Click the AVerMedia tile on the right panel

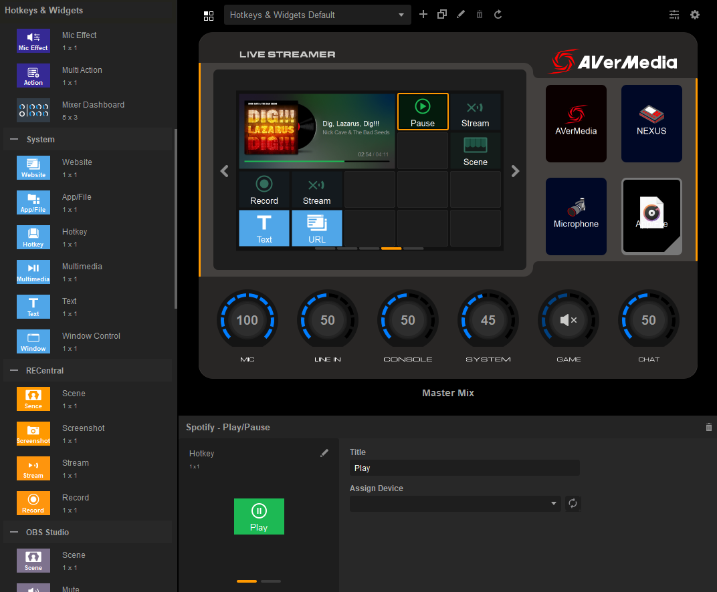pyautogui.click(x=576, y=124)
